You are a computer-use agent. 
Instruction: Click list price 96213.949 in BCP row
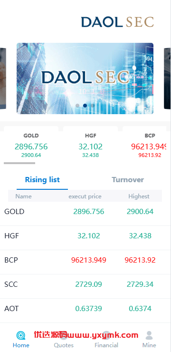tap(89, 260)
